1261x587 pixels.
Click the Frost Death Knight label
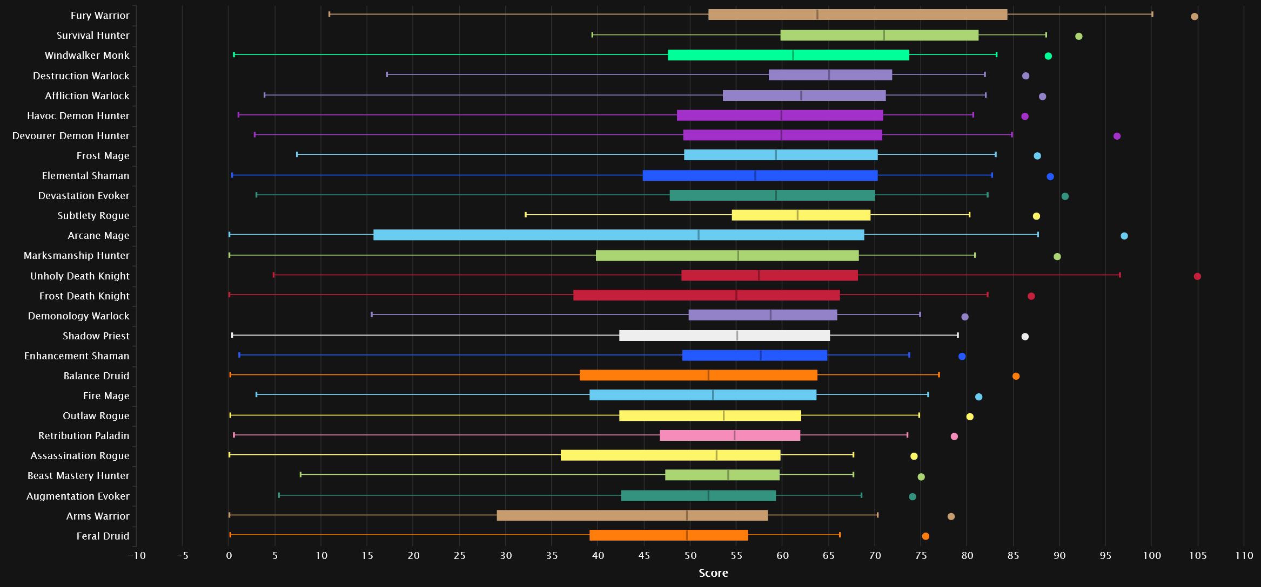pos(84,296)
